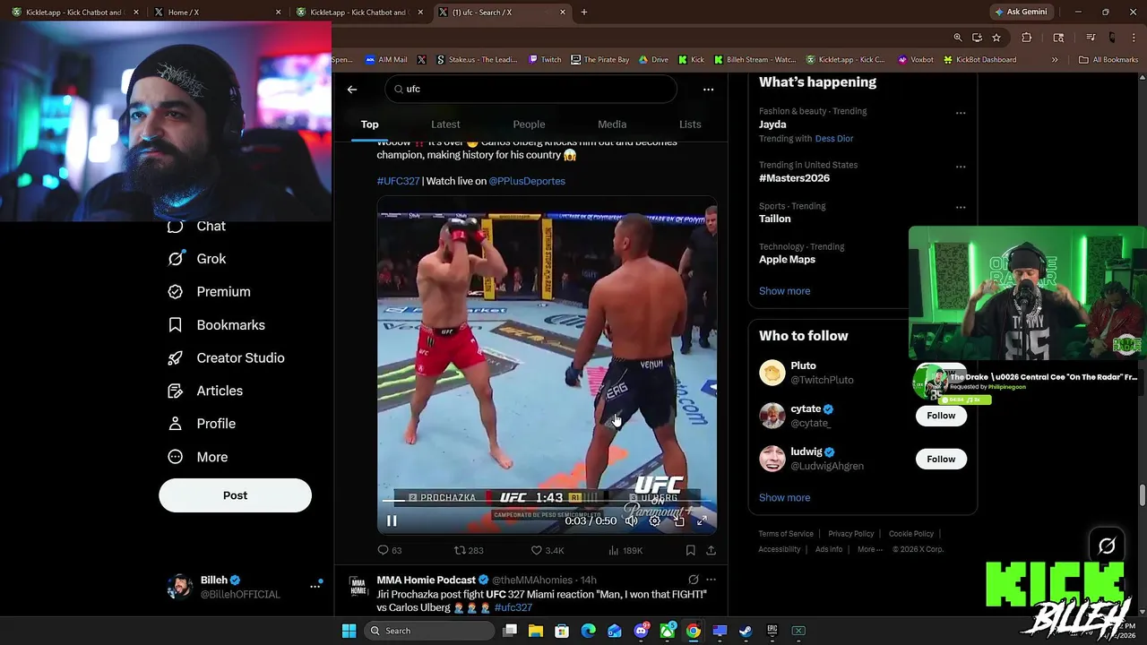Open a new browser tab

584,13
